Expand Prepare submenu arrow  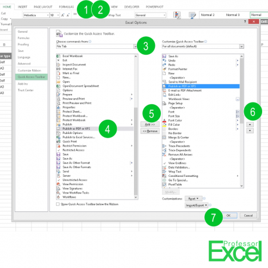pyautogui.click(x=132, y=95)
